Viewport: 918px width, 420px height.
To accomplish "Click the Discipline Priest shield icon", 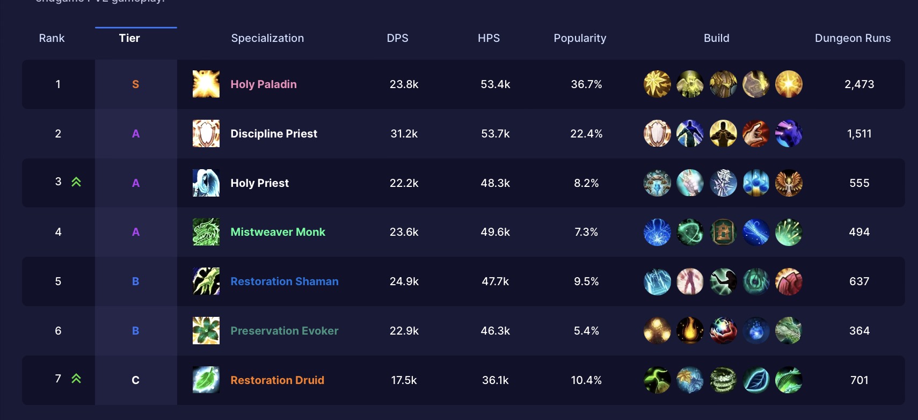I will (206, 134).
